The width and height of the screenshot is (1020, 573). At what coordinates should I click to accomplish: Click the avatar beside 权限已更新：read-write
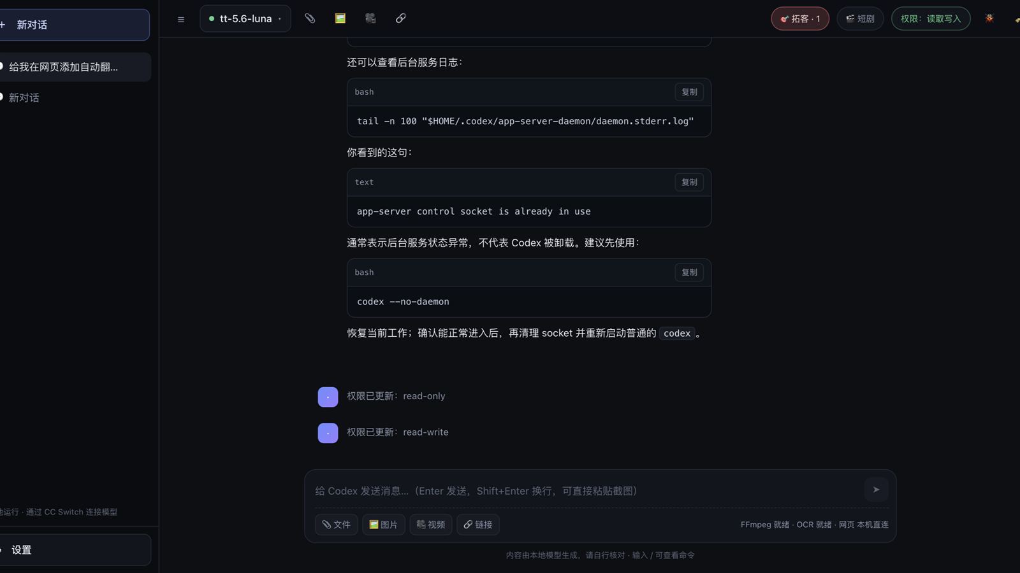point(328,433)
